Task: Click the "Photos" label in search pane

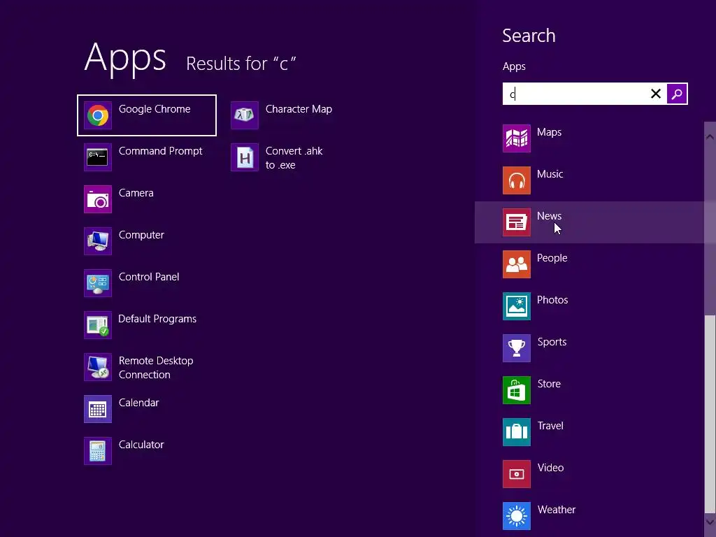Action: tap(552, 301)
